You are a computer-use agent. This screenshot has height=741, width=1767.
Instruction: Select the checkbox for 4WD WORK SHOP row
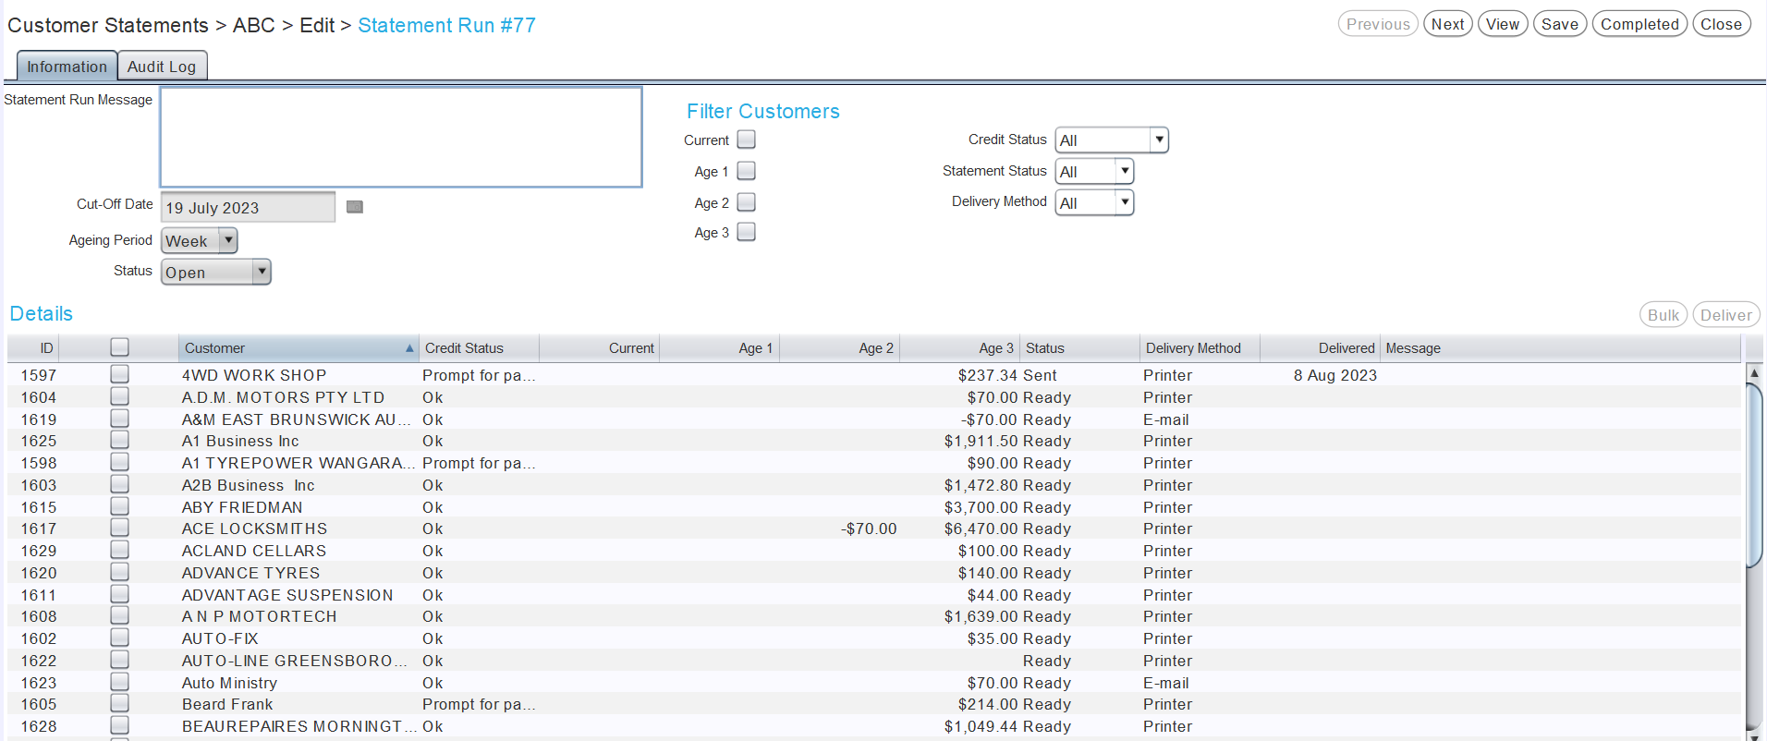(x=119, y=374)
